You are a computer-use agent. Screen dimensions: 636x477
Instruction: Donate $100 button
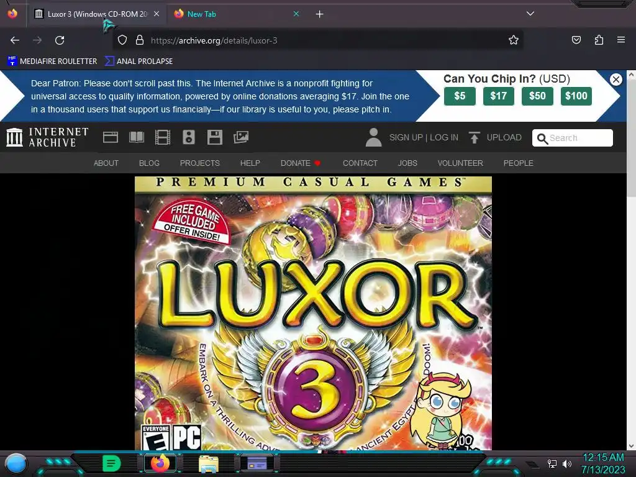[x=576, y=96]
